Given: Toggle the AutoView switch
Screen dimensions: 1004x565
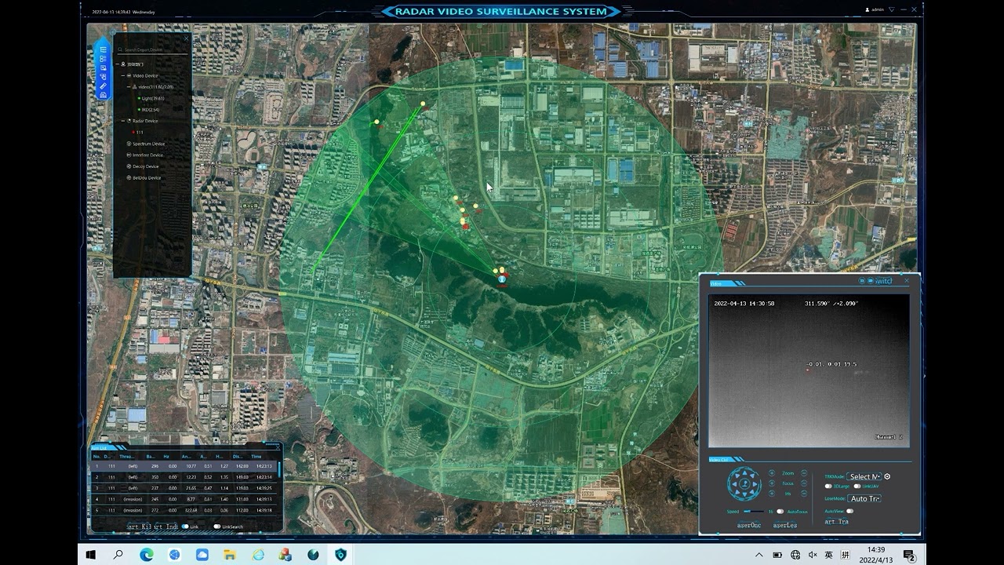Looking at the screenshot, I should point(850,511).
